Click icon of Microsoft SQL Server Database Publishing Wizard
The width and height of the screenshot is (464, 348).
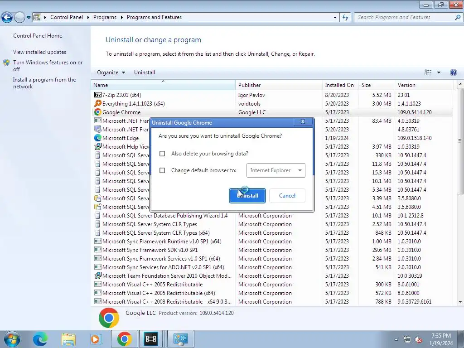(x=98, y=215)
